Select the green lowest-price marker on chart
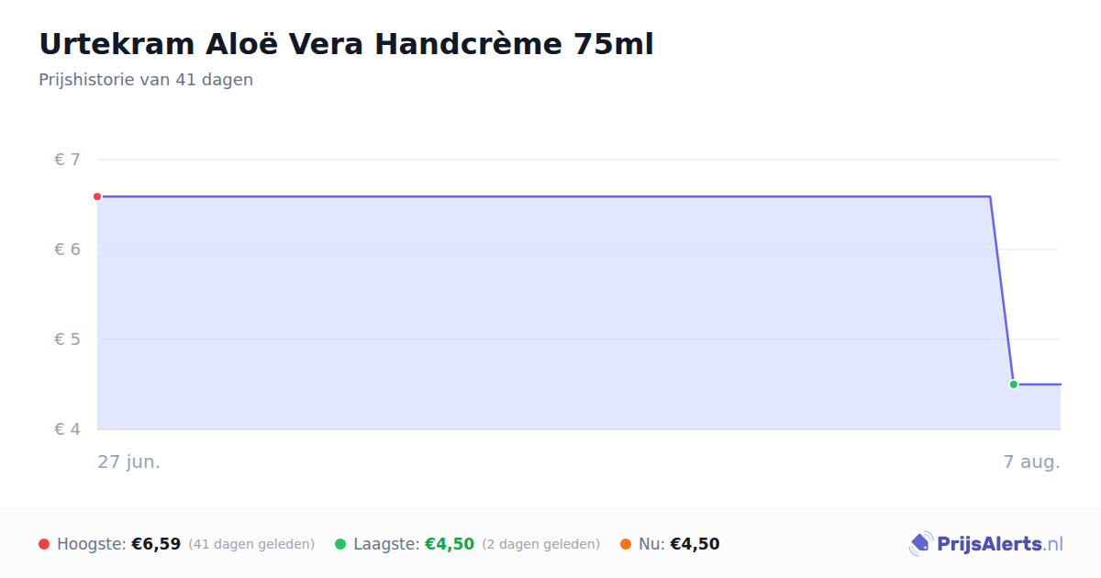Image resolution: width=1101 pixels, height=578 pixels. coord(1013,384)
